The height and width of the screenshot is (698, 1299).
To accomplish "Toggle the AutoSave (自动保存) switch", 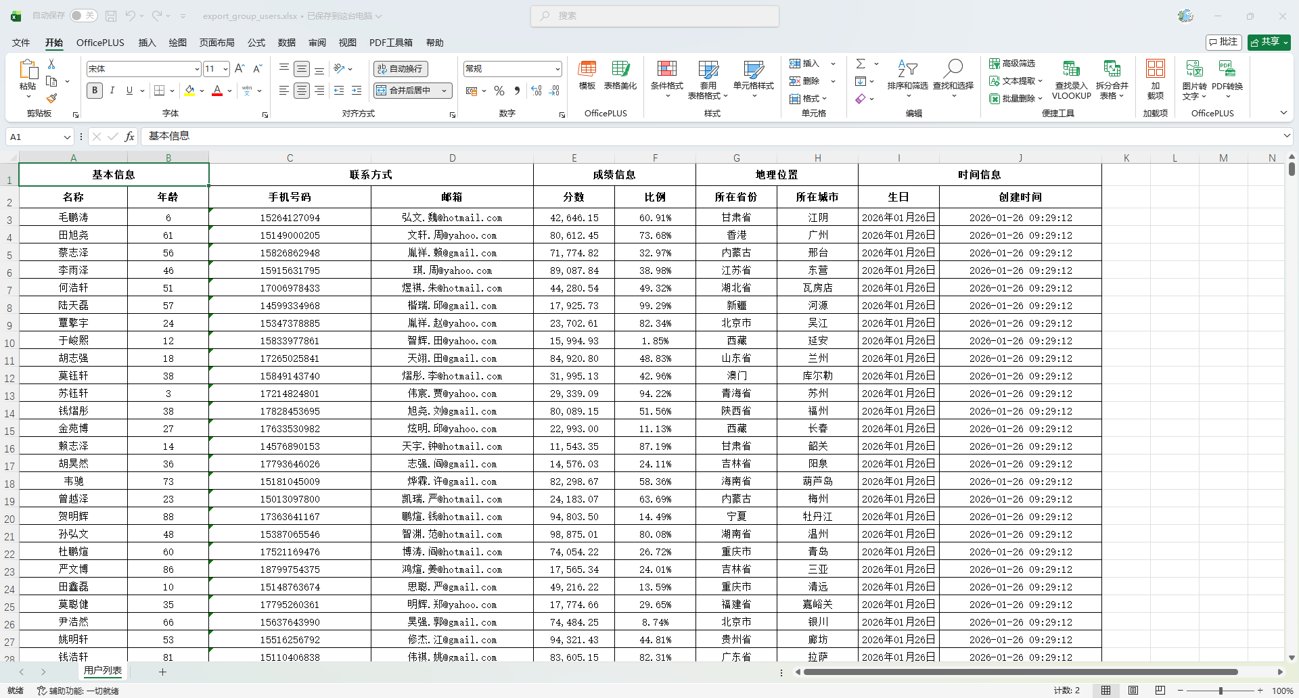I will coord(83,16).
